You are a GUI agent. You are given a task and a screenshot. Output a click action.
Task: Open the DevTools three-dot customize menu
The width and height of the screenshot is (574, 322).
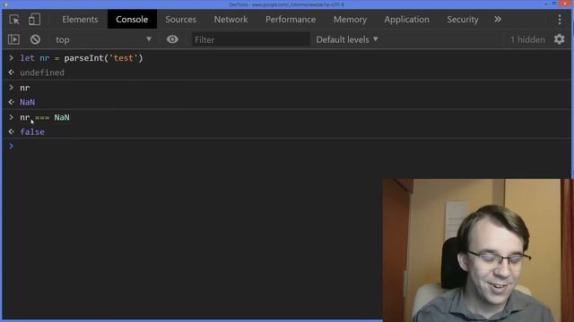pos(560,20)
